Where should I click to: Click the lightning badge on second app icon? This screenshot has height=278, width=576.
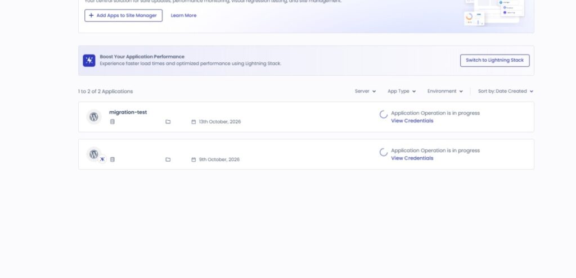click(102, 159)
